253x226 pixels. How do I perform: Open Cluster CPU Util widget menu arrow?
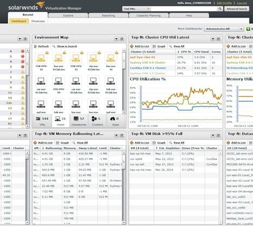(x=213, y=39)
